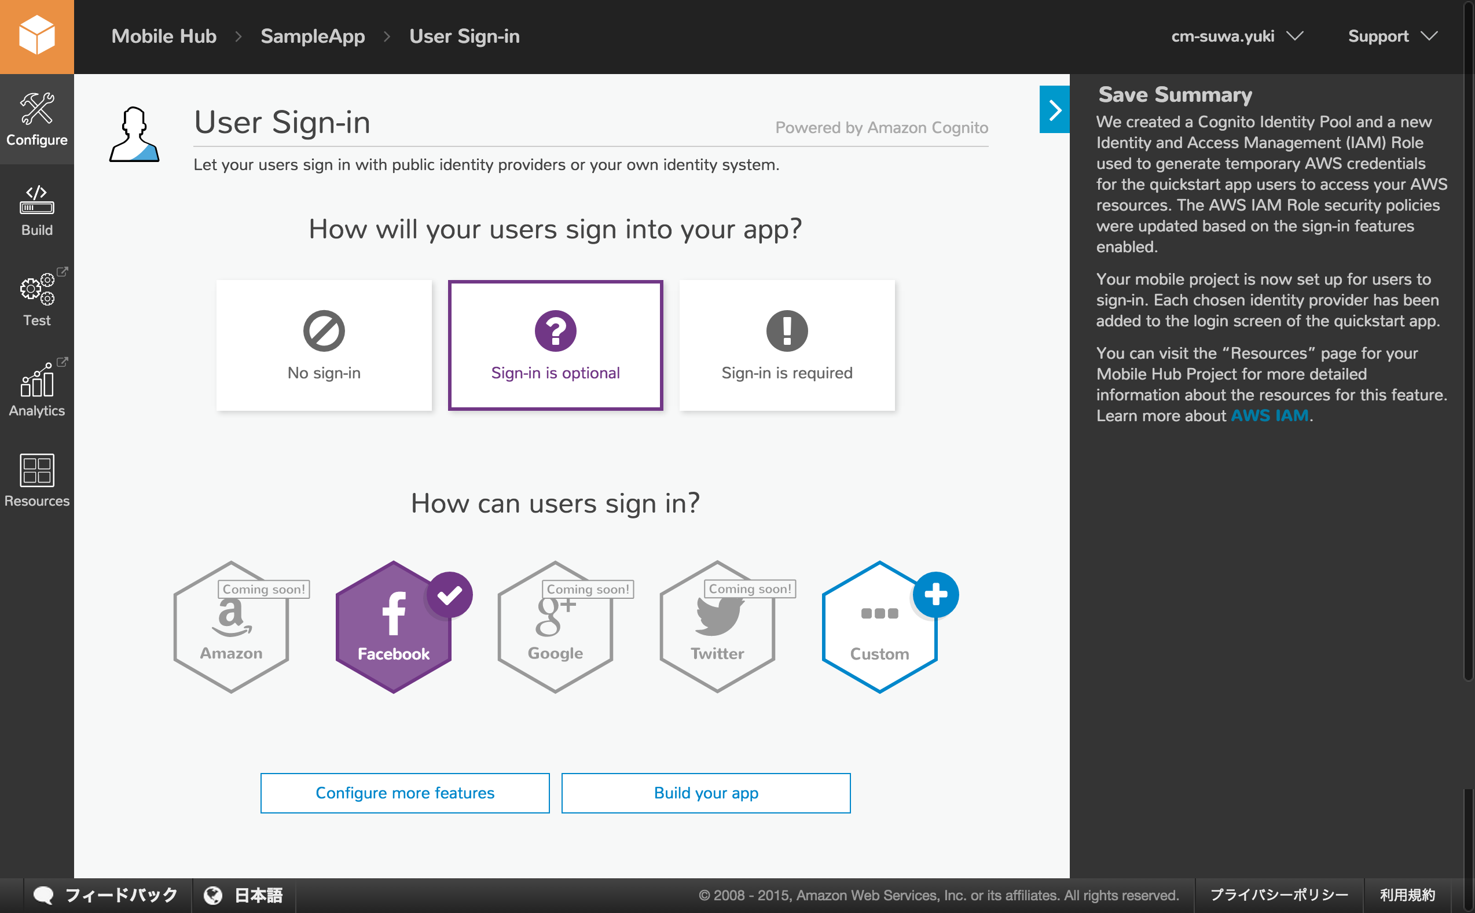Click Build your app button
1475x913 pixels.
(x=706, y=793)
